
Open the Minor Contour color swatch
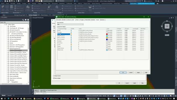point(107,38)
